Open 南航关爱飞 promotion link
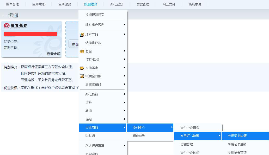 pyautogui.click(x=50, y=88)
